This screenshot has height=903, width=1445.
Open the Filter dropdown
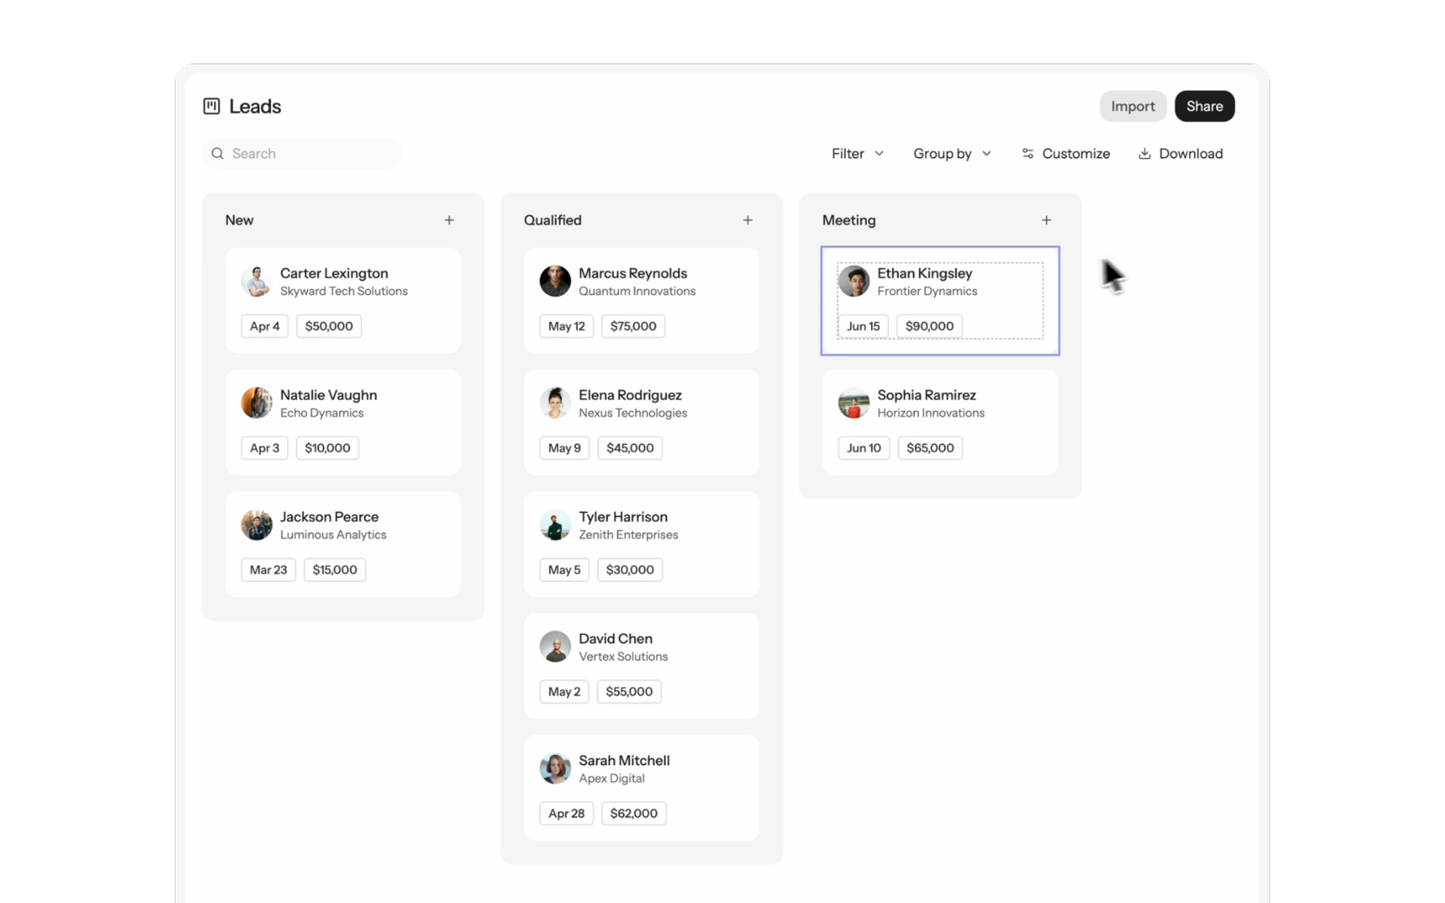point(857,154)
